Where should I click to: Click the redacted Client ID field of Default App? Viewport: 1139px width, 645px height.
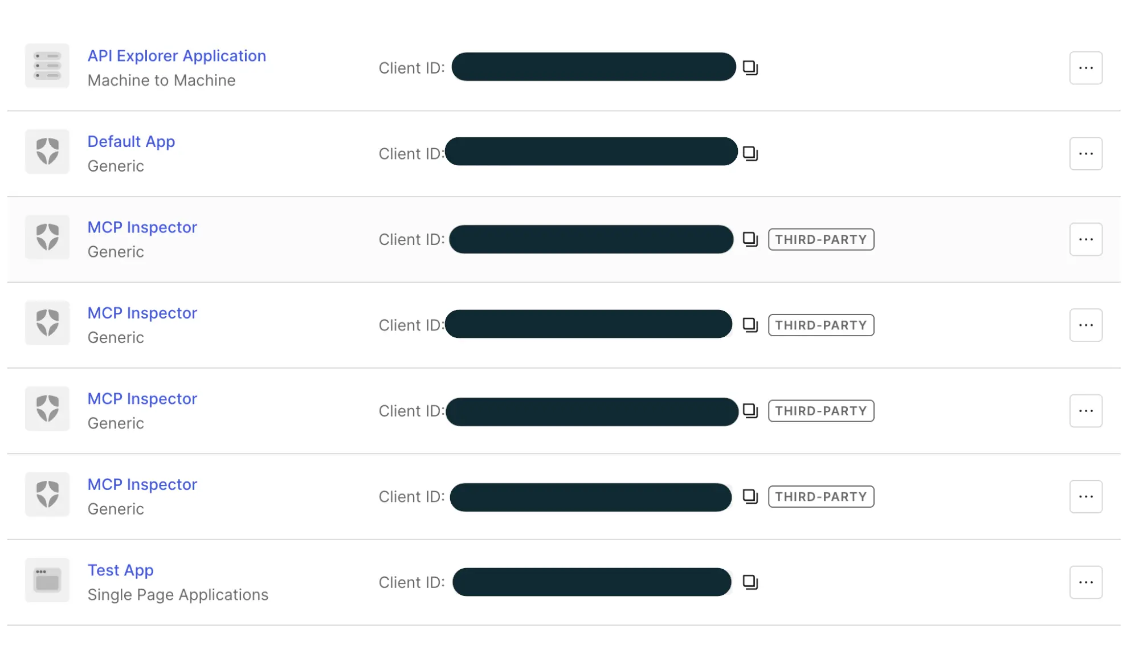[x=591, y=152]
